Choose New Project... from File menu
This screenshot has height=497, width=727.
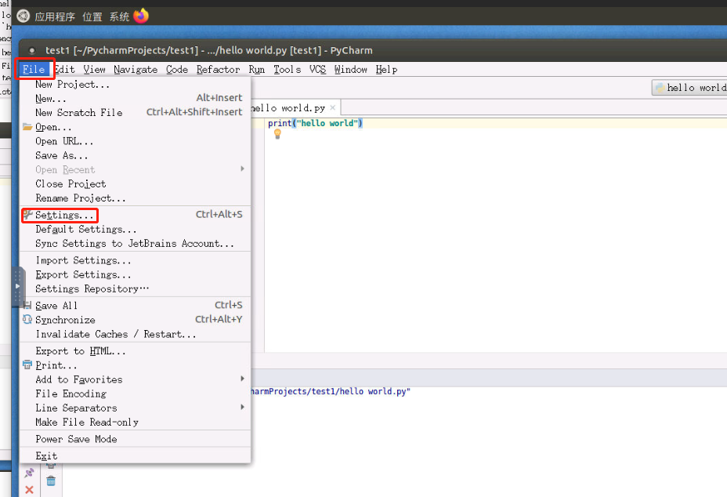pyautogui.click(x=136, y=84)
